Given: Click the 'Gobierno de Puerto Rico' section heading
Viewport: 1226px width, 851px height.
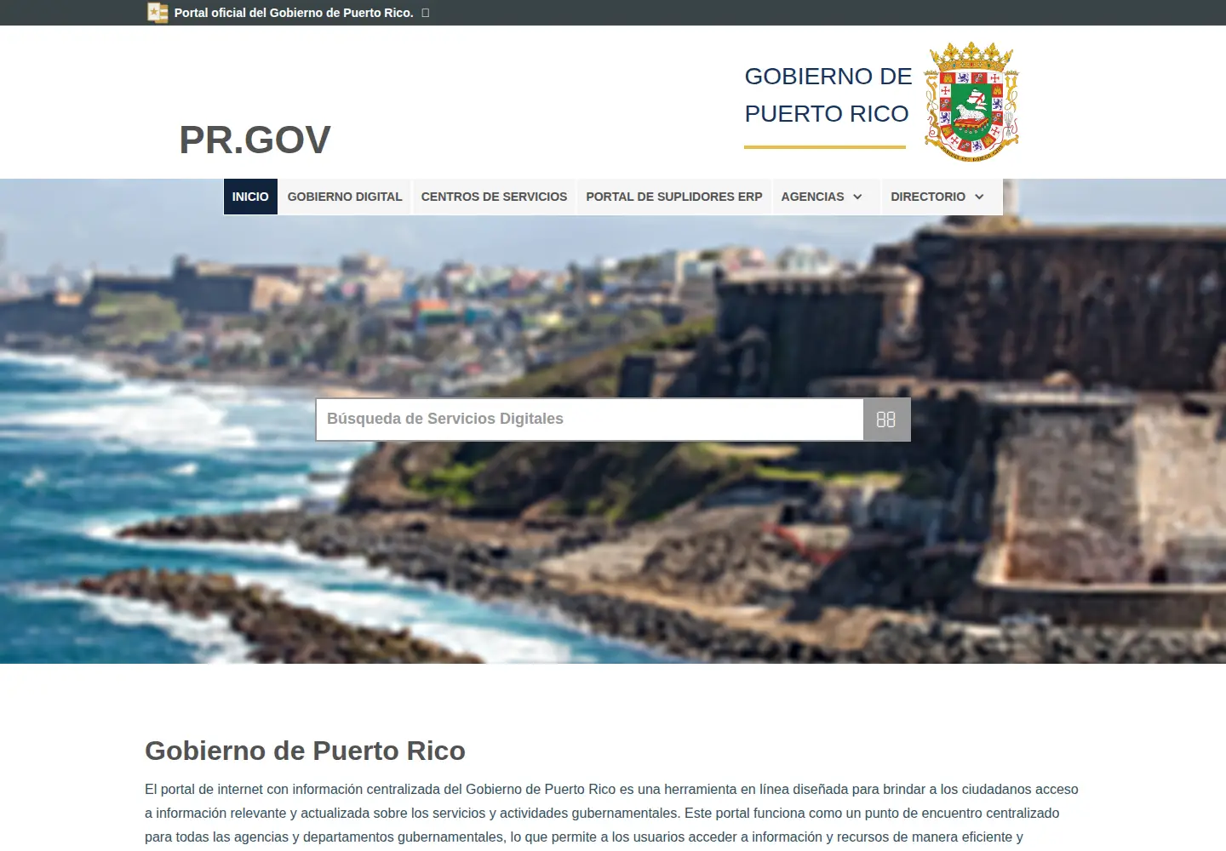Looking at the screenshot, I should pyautogui.click(x=305, y=751).
